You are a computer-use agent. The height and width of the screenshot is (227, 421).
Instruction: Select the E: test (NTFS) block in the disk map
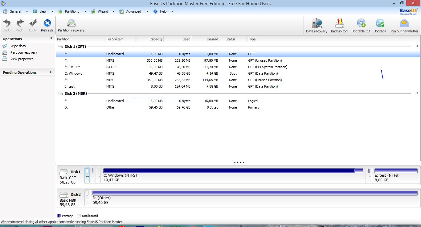396,175
